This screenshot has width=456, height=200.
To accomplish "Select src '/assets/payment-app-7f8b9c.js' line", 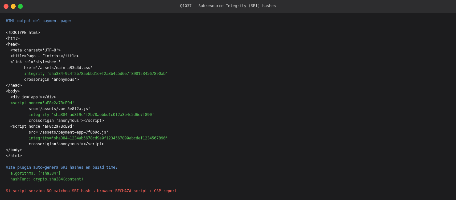I will [68, 132].
